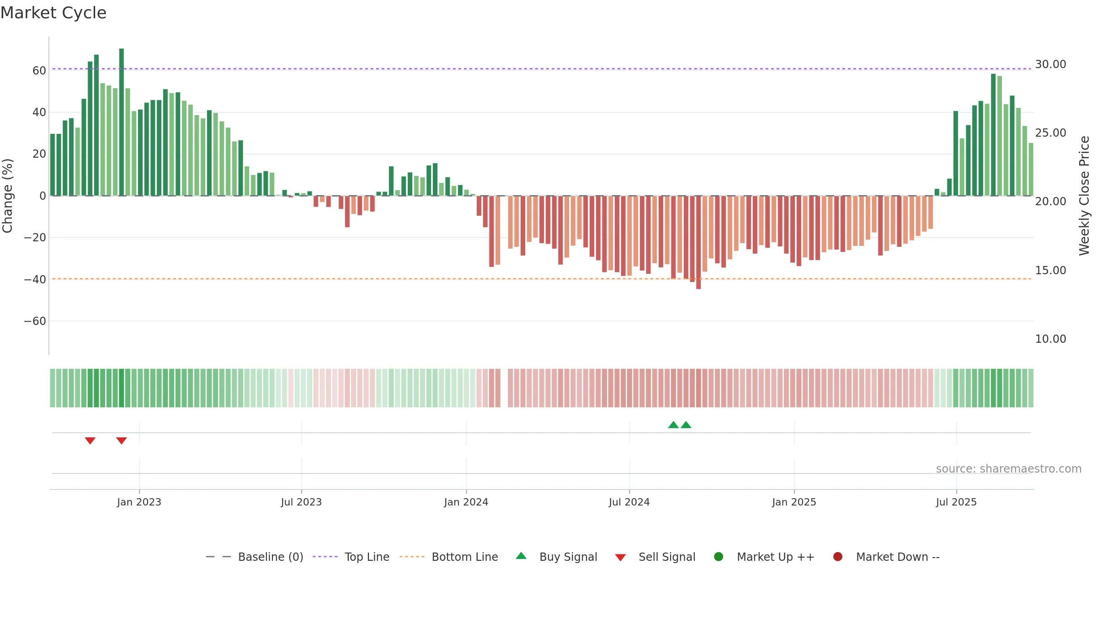This screenshot has height=617, width=1097.
Task: Click the deepest red bar below −40
Action: click(698, 242)
